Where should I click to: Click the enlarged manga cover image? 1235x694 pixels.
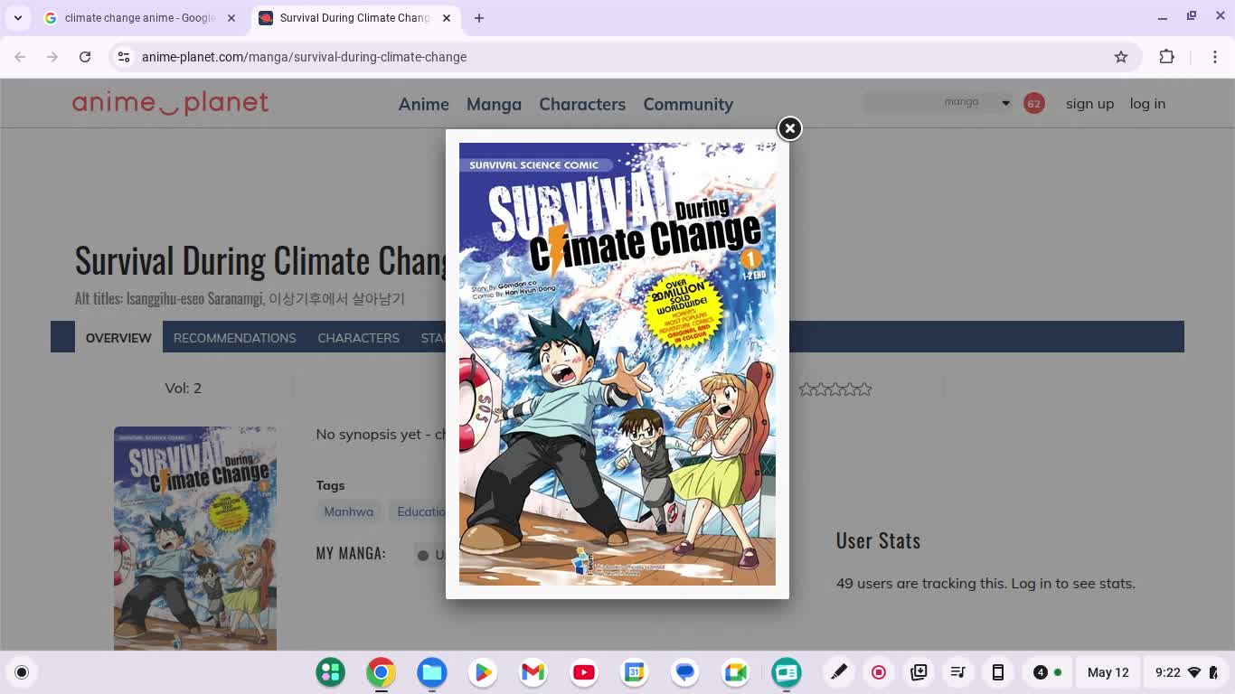617,363
